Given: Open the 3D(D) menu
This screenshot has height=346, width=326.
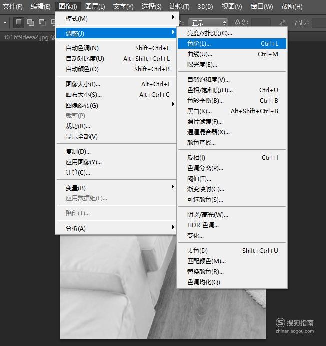Looking at the screenshot, I should (205, 7).
